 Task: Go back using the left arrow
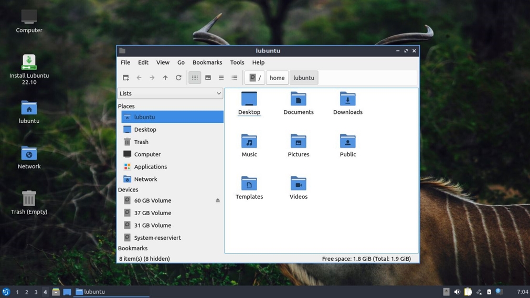139,78
